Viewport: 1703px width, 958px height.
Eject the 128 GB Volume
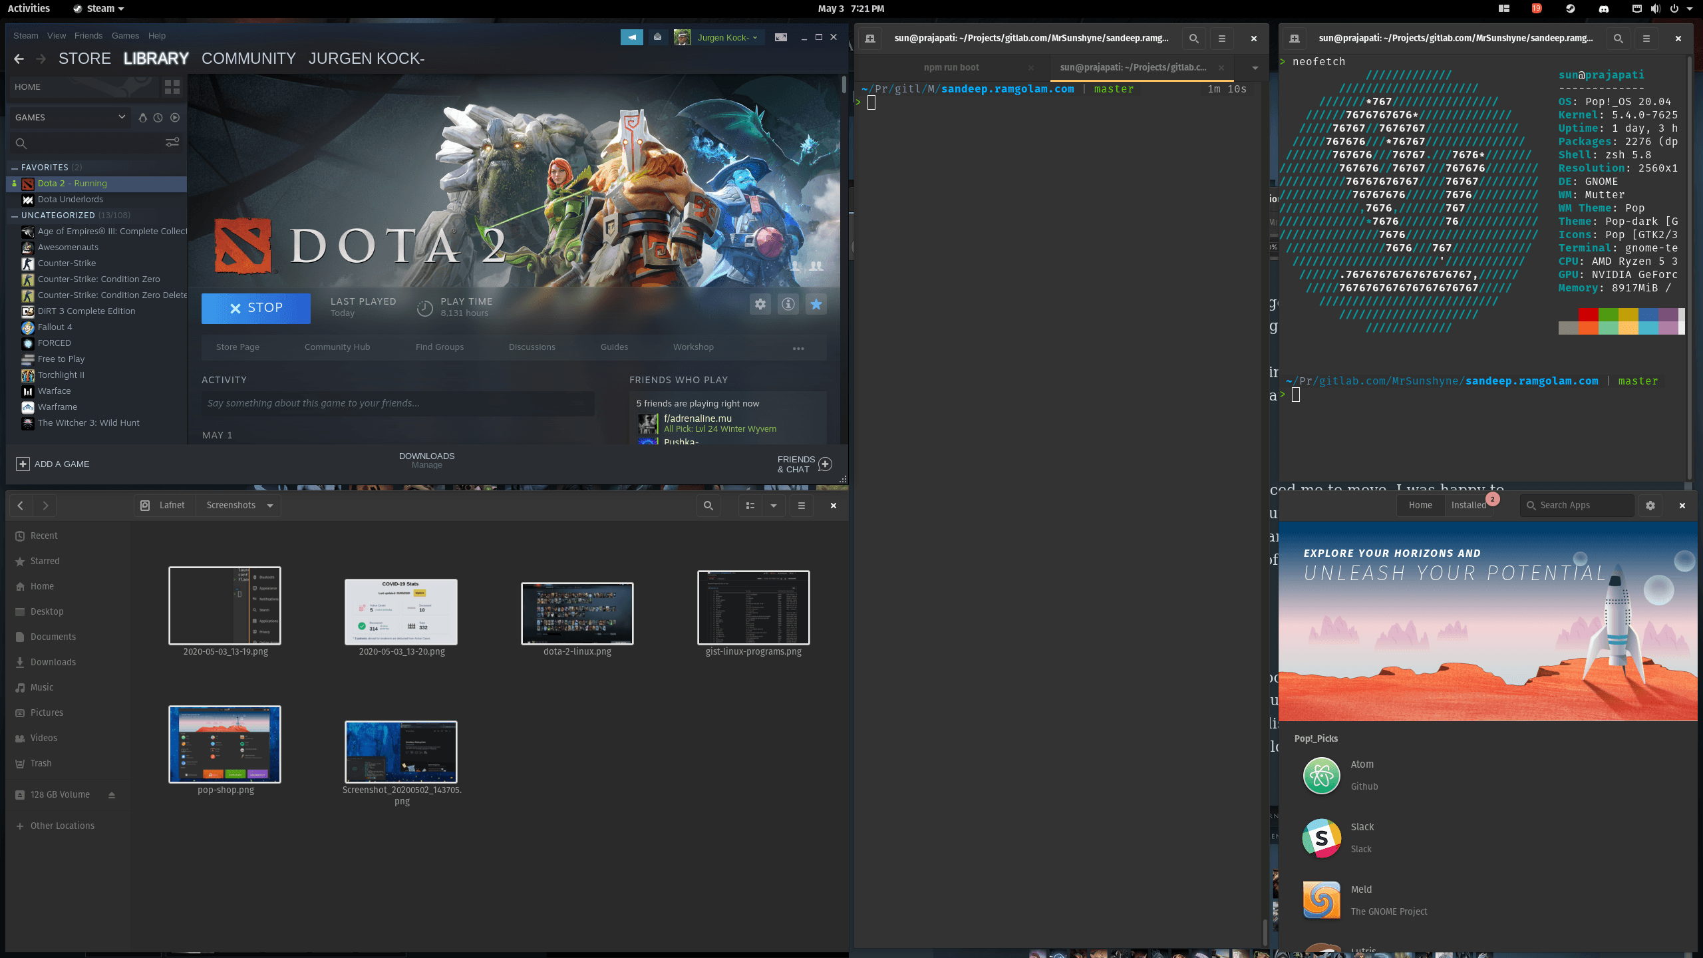112,795
